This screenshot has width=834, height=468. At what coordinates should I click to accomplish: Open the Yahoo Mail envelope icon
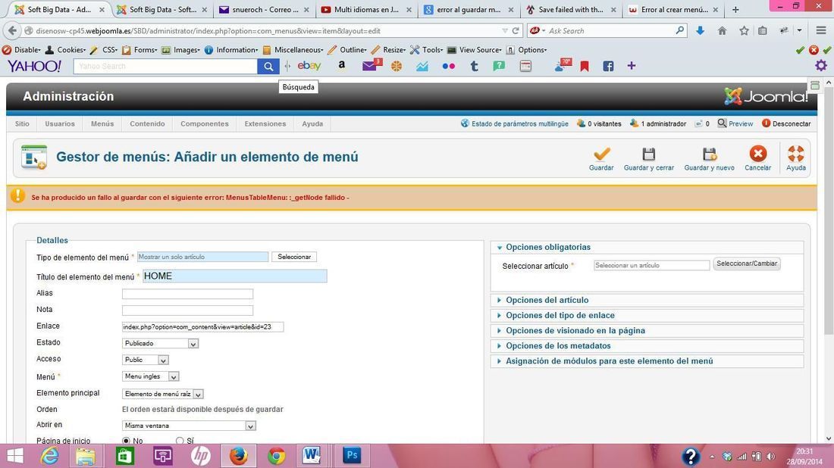[371, 65]
